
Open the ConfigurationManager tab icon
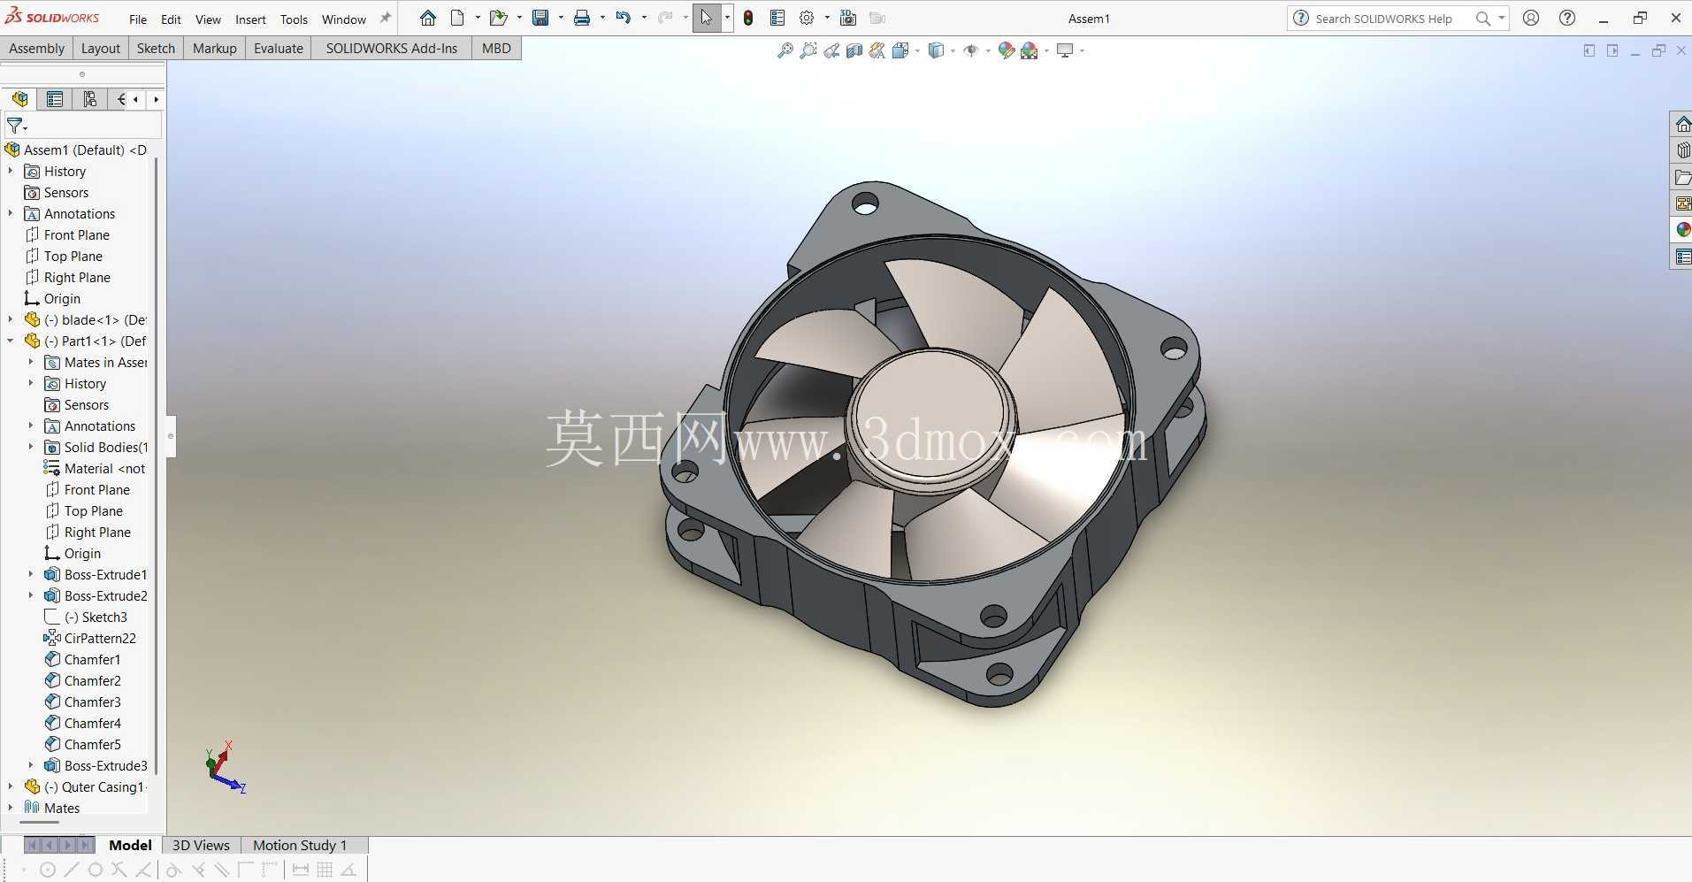pyautogui.click(x=89, y=99)
